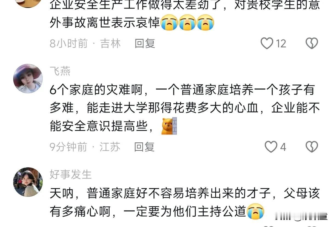Dislike 飞燕's comment using broken-heart icon

coord(312,147)
